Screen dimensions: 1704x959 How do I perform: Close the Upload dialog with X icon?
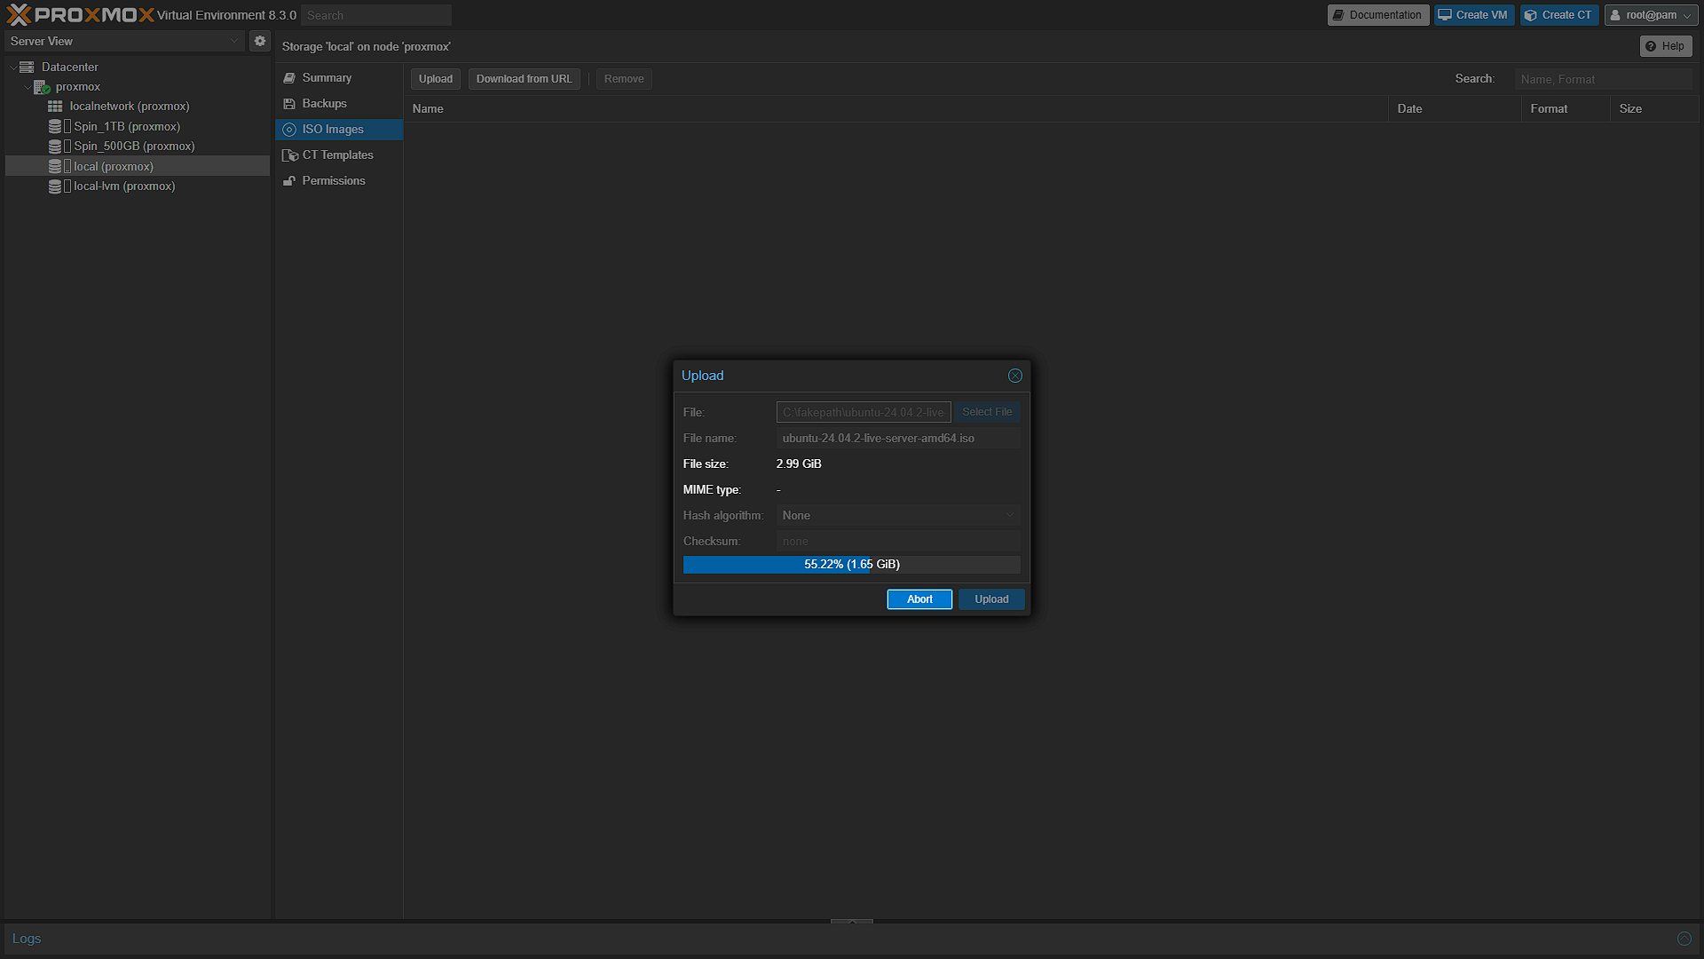[1015, 376]
